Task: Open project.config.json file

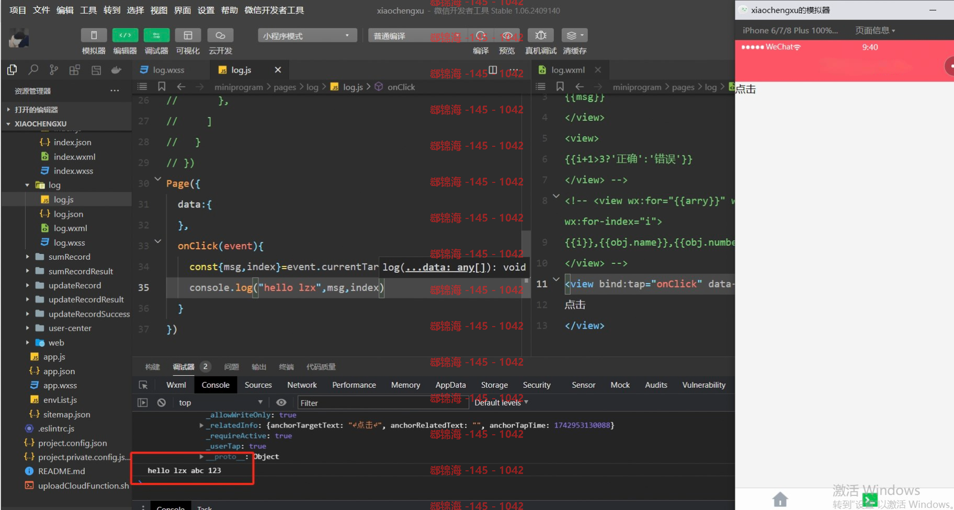Action: [x=72, y=443]
